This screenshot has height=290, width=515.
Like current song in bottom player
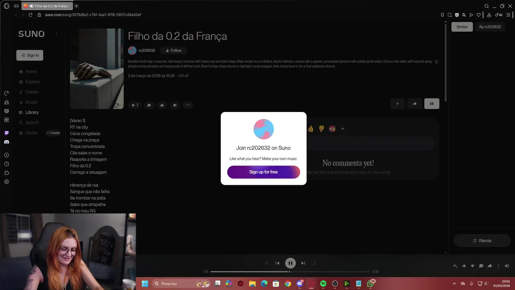464,266
